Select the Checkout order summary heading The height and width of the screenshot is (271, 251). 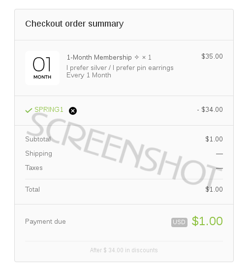pos(74,24)
